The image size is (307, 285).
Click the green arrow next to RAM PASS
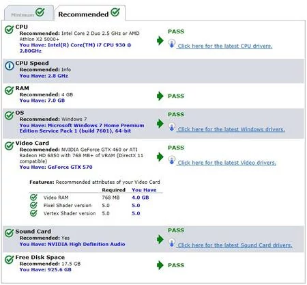pos(160,96)
